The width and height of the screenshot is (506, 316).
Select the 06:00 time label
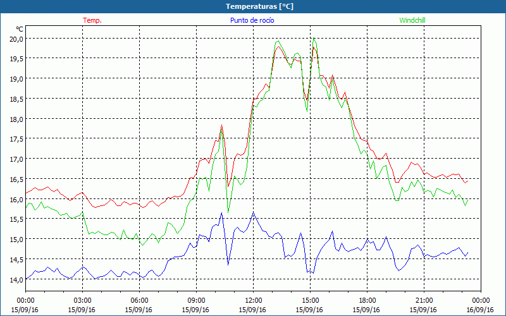(140, 300)
